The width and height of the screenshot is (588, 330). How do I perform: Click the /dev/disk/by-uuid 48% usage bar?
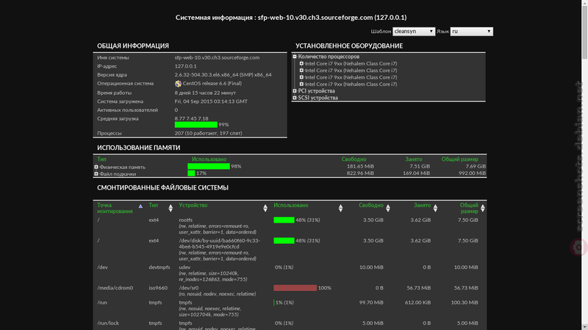(284, 241)
